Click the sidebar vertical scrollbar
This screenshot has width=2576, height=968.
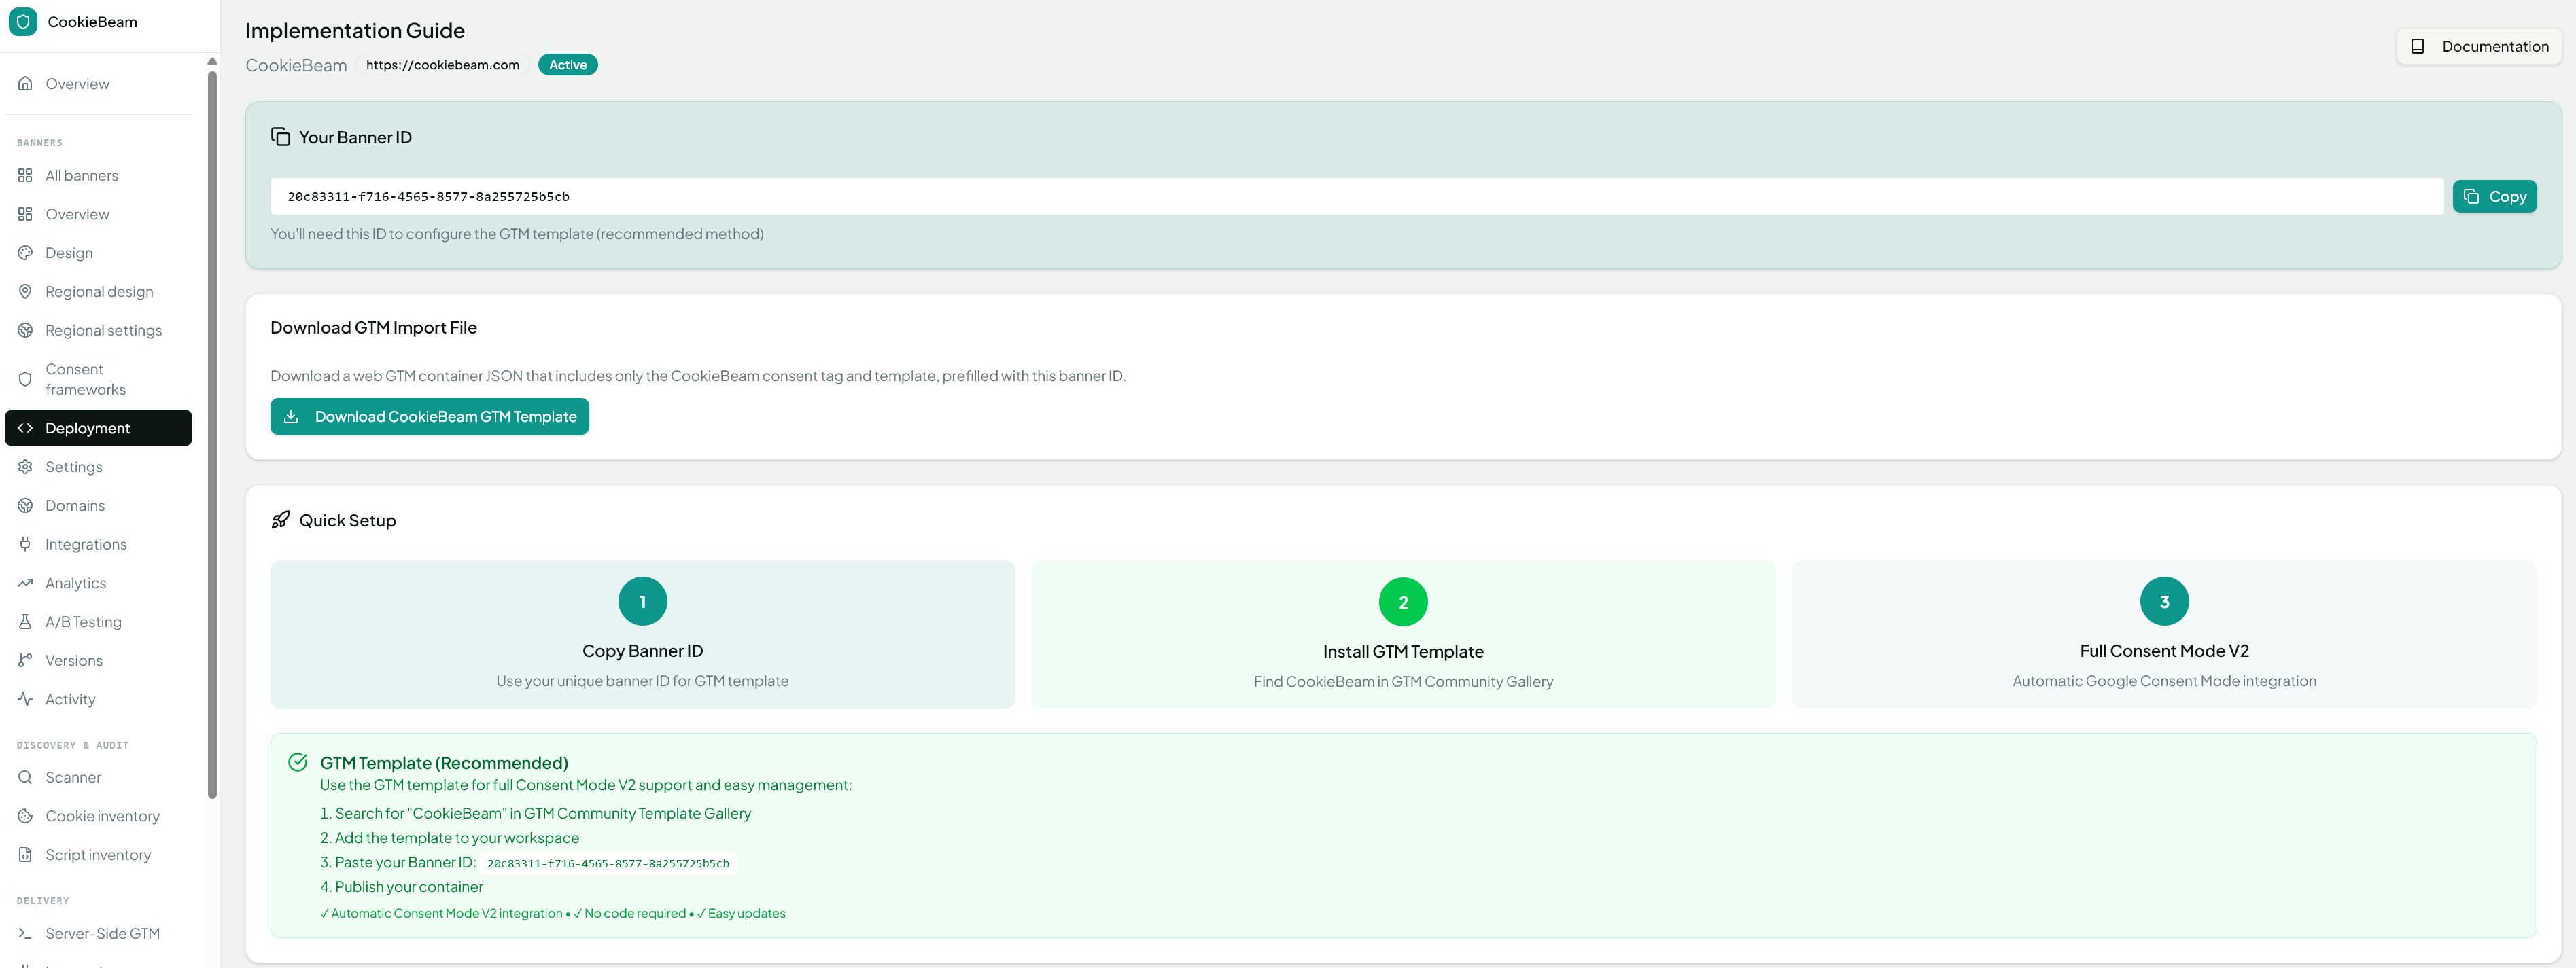pyautogui.click(x=212, y=435)
